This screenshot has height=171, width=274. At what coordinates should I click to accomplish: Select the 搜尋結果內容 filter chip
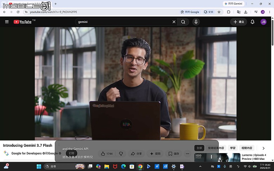click(x=216, y=148)
